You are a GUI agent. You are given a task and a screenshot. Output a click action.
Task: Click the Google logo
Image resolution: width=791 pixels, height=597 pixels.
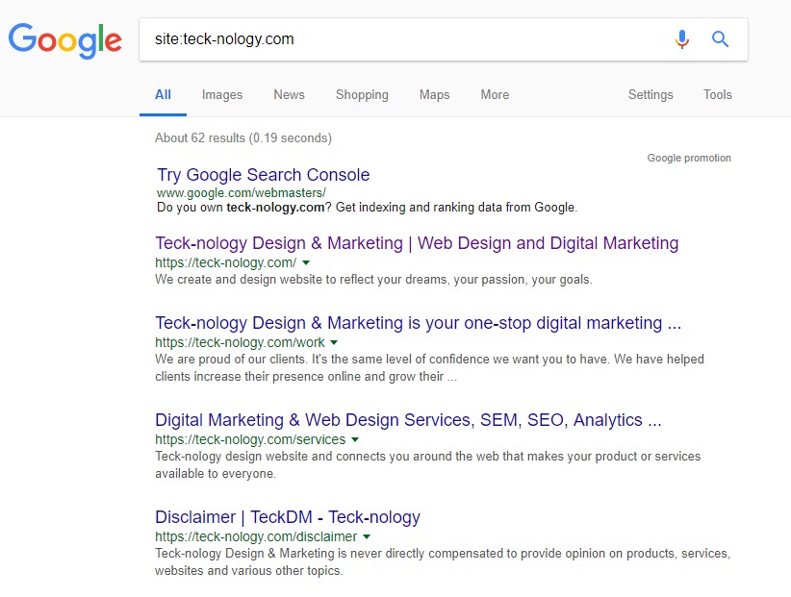point(65,40)
